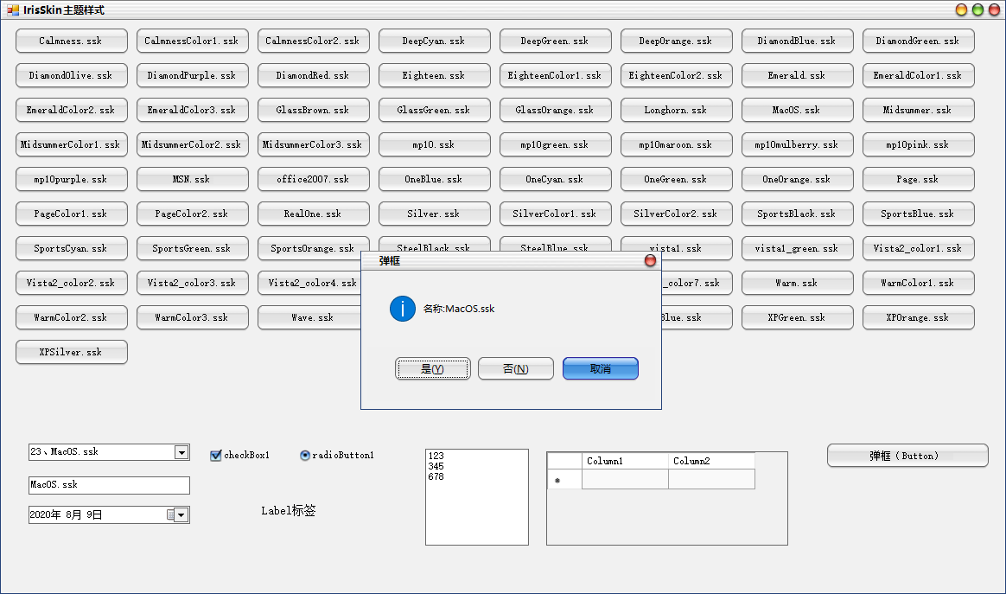Click the 弹框 (Button) button
Image resolution: width=1006 pixels, height=594 pixels.
coord(907,456)
